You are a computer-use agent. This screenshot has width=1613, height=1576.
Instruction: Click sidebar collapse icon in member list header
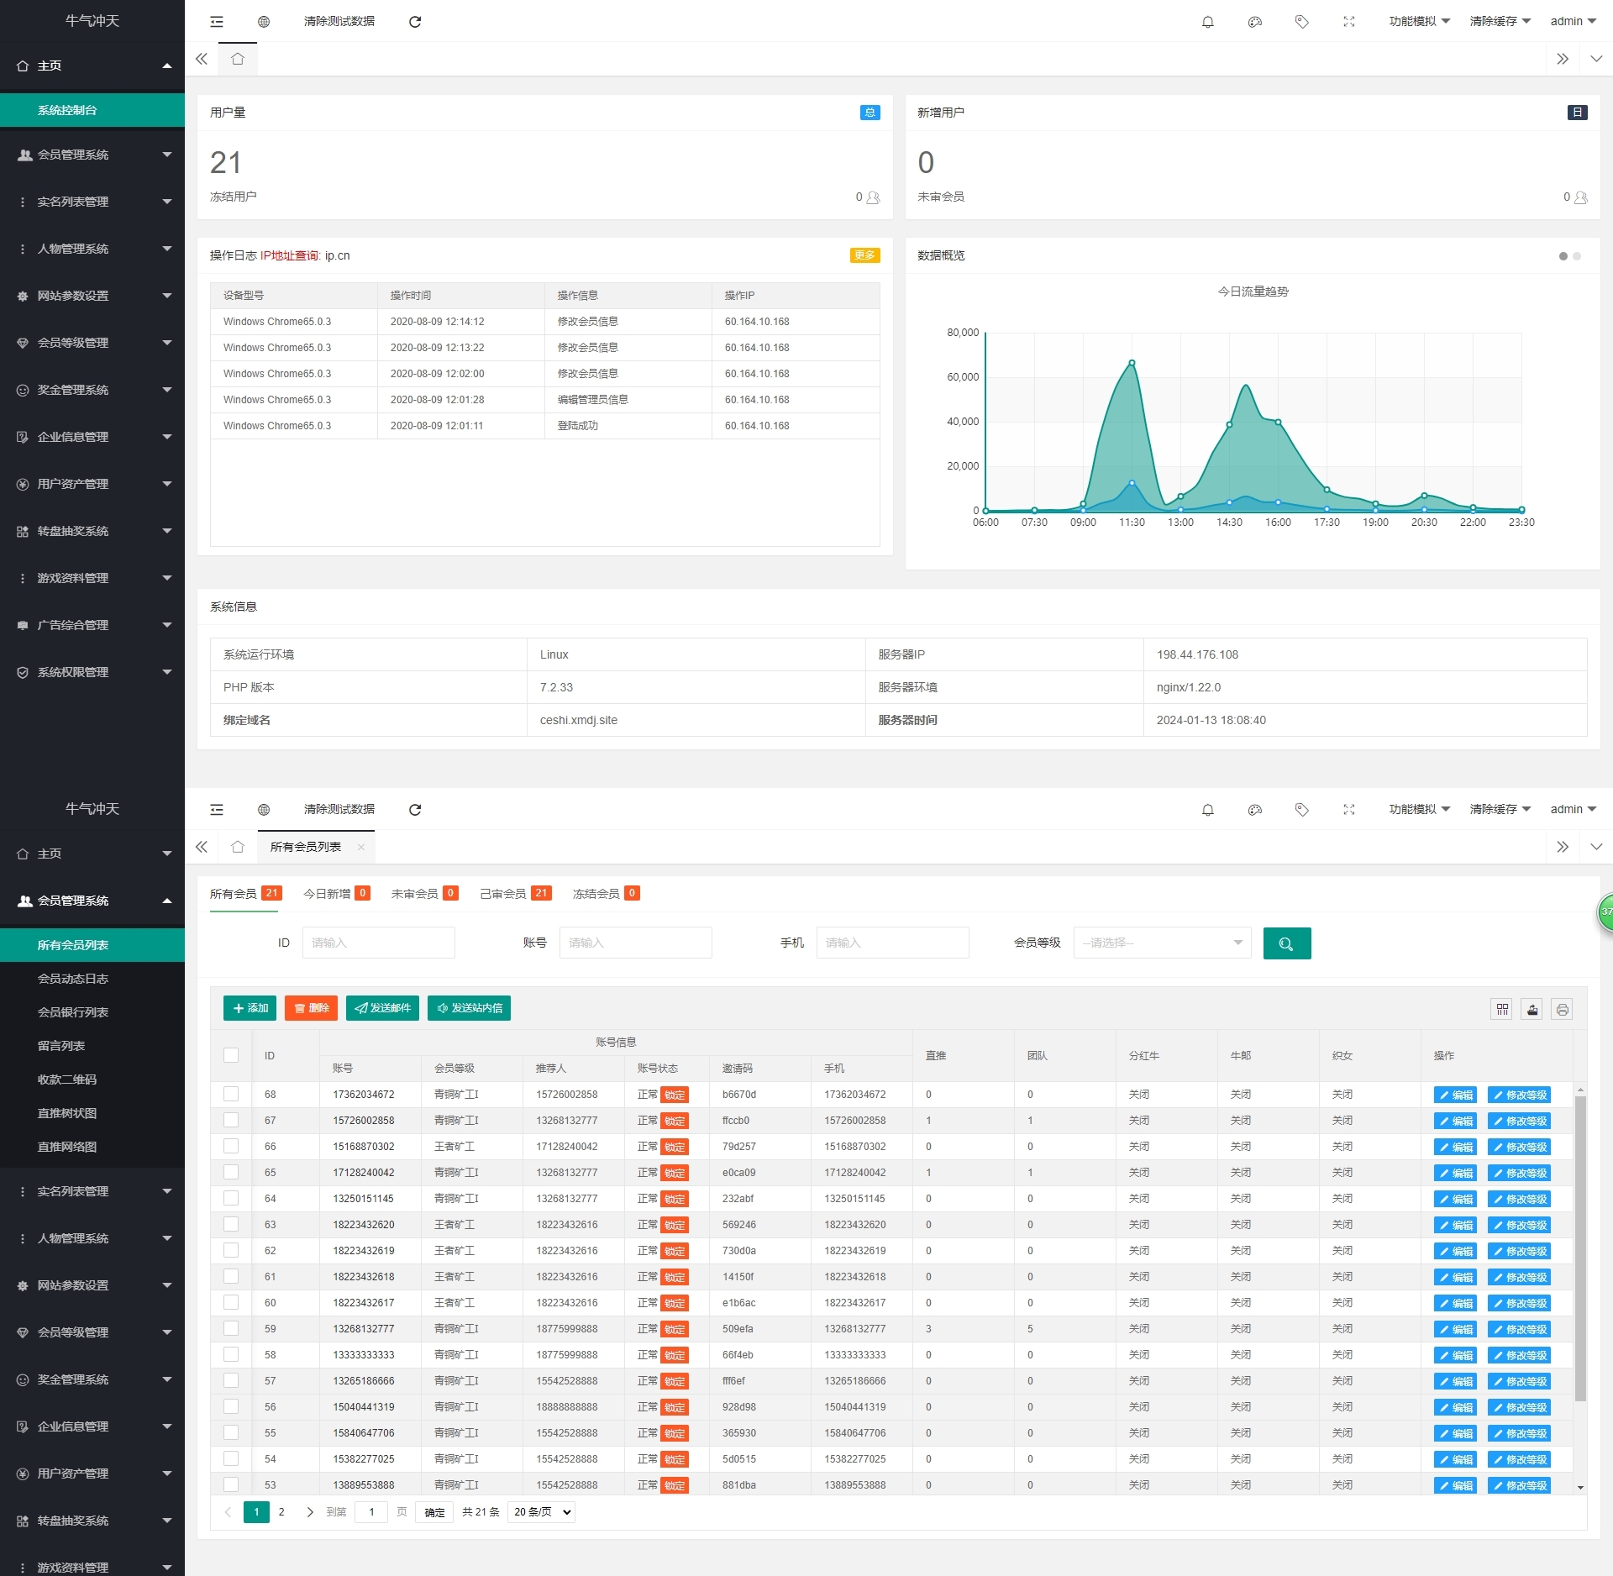217,809
